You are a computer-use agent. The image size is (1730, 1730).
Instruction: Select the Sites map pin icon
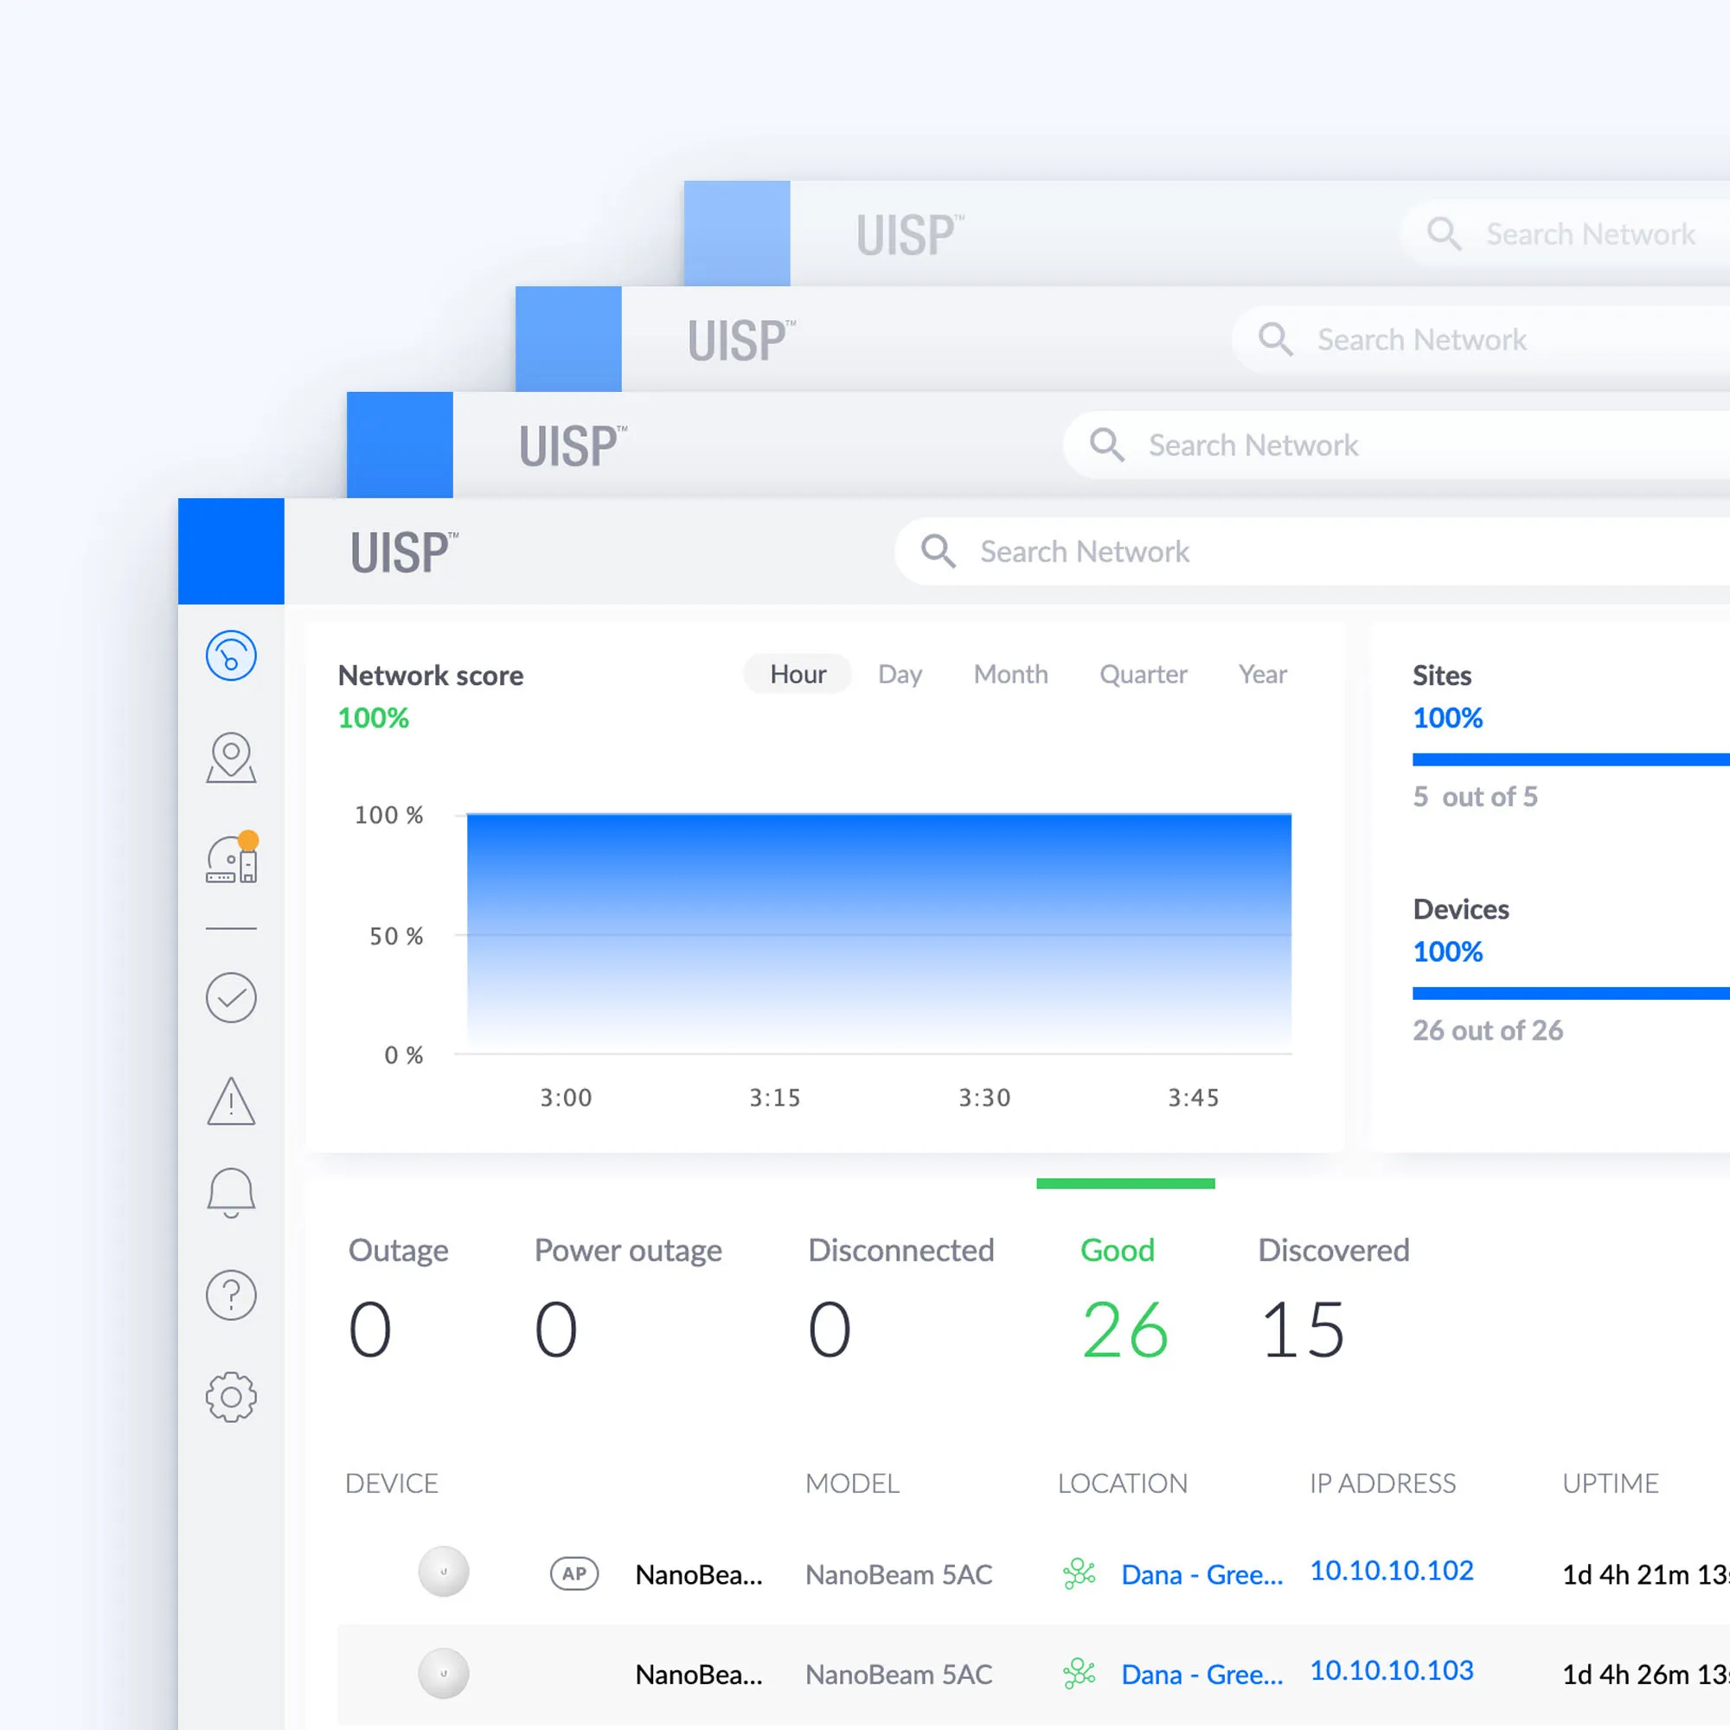[x=231, y=757]
